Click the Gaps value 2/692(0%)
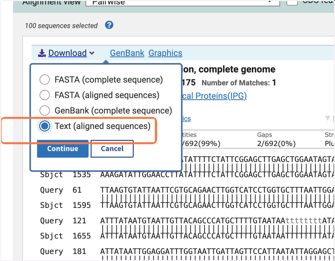 [276, 144]
